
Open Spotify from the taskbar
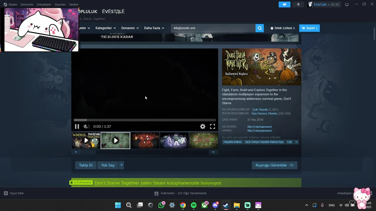click(x=194, y=205)
